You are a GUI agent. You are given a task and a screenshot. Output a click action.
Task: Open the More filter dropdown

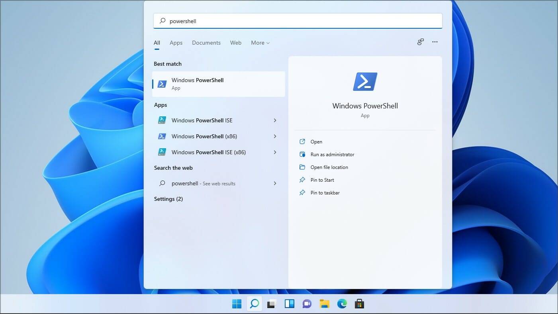coord(260,43)
